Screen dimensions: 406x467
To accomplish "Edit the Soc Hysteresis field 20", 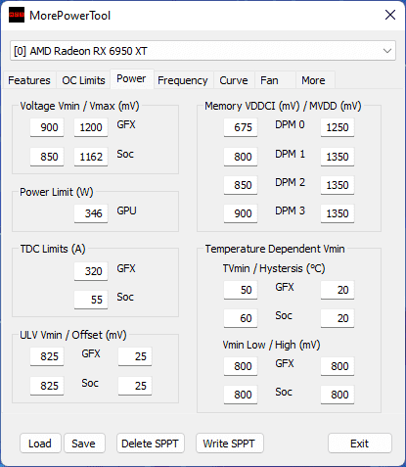I will click(338, 318).
